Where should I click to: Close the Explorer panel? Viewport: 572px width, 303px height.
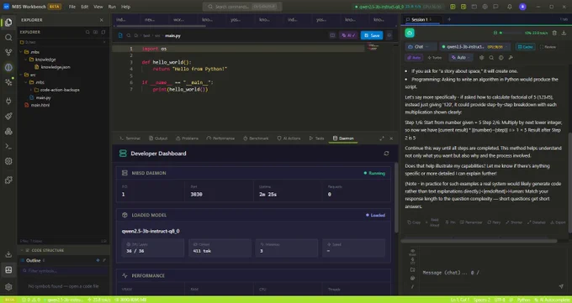(102, 20)
